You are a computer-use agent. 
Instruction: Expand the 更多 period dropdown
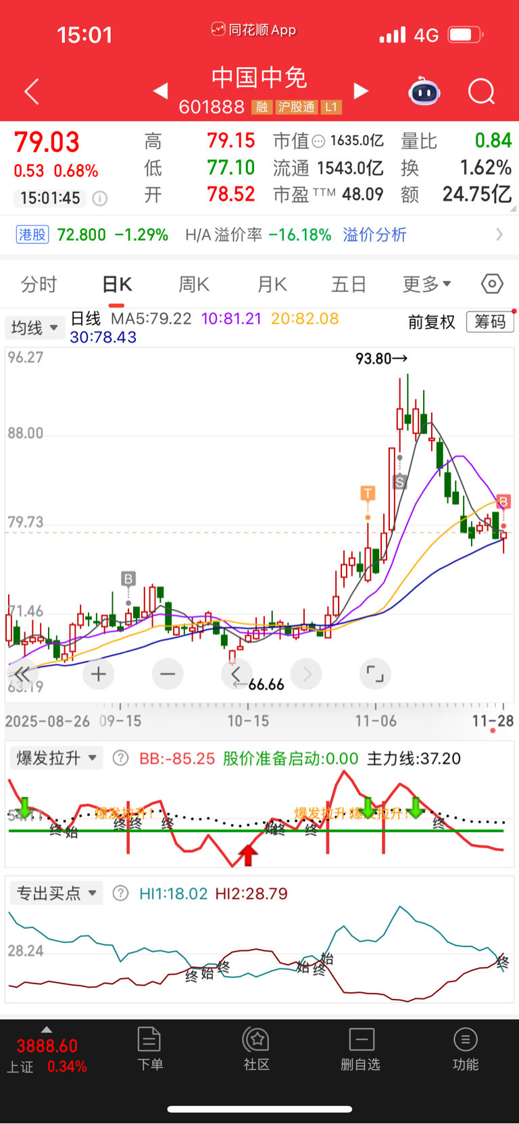coord(426,284)
